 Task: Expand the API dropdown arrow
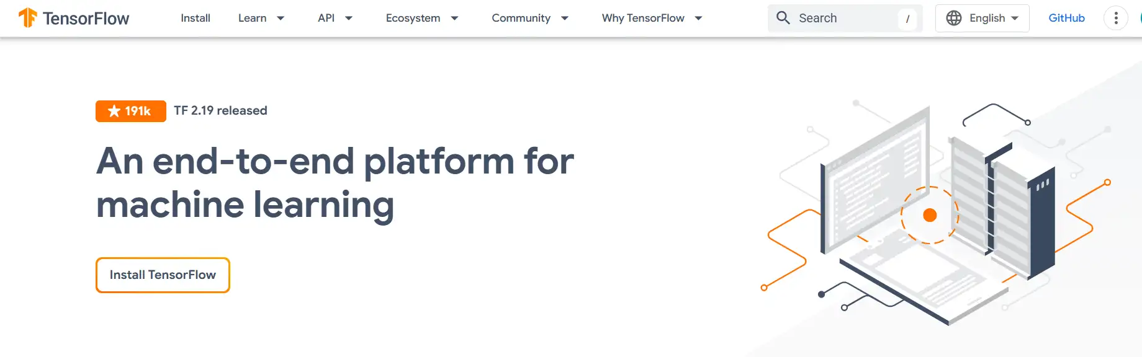pyautogui.click(x=349, y=19)
